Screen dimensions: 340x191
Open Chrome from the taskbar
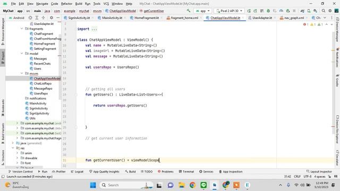click(192, 185)
